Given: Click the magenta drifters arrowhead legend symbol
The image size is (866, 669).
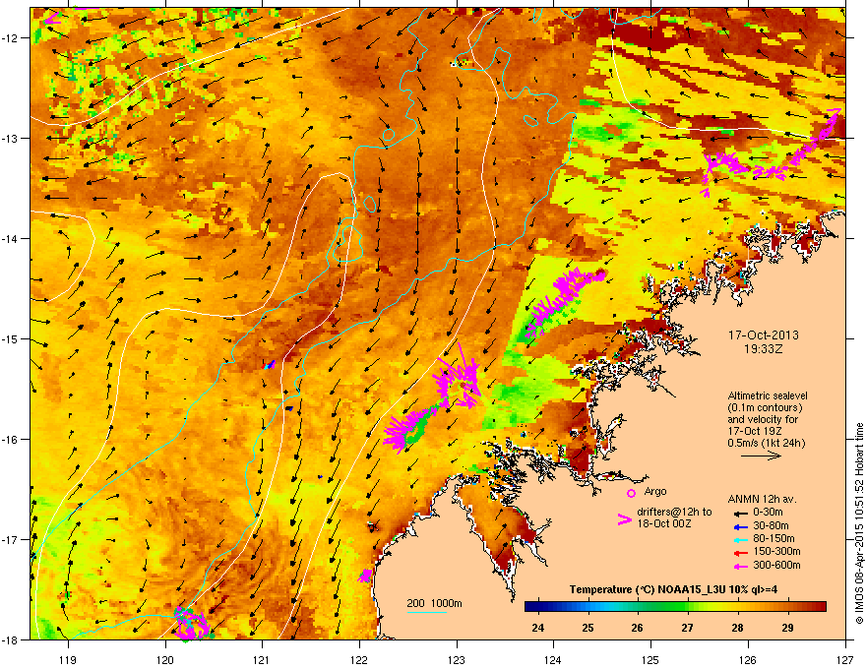Looking at the screenshot, I should pyautogui.click(x=624, y=518).
